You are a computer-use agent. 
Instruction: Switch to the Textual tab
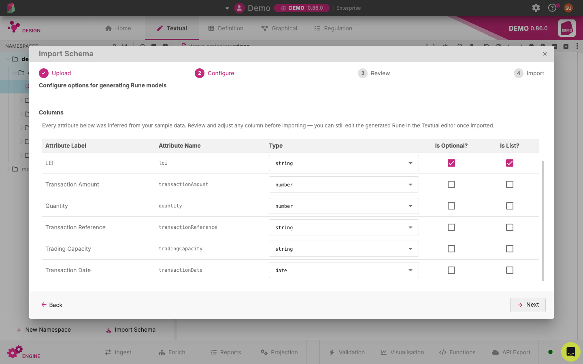[172, 28]
